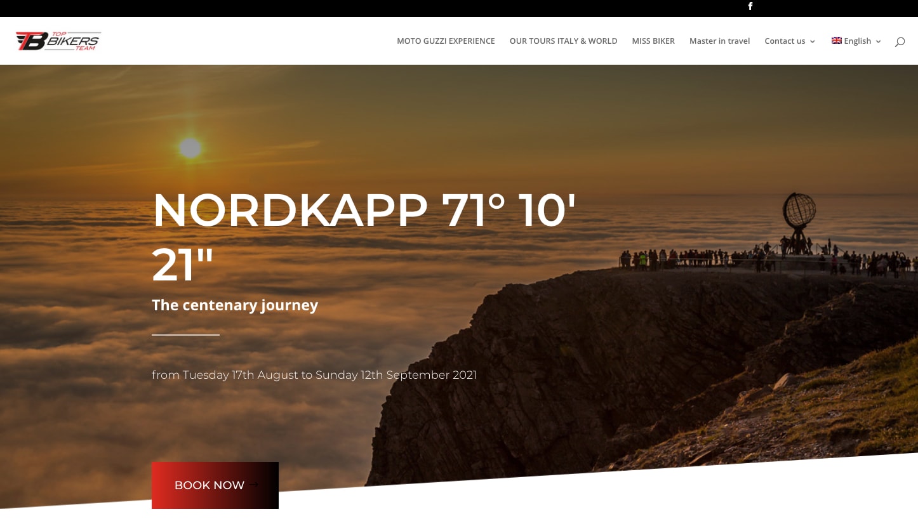Open the Master in travel page
The width and height of the screenshot is (918, 526).
(719, 41)
